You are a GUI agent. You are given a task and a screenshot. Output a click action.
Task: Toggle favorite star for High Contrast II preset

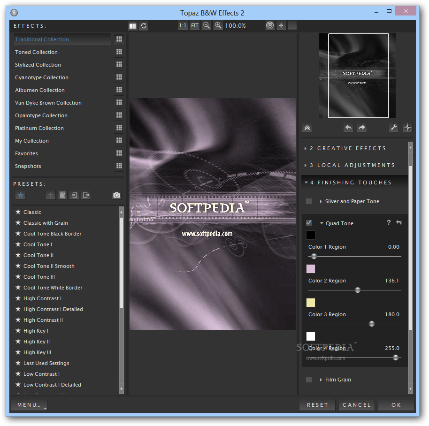coord(18,319)
